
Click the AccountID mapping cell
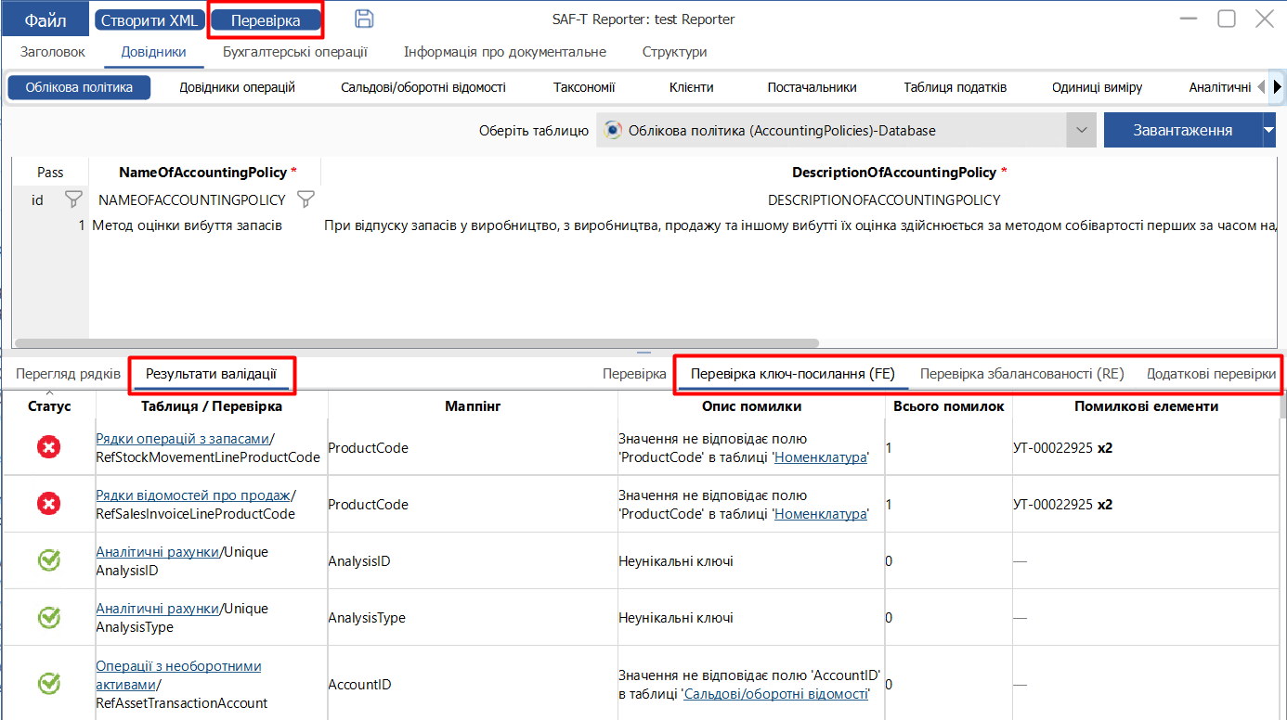(473, 685)
